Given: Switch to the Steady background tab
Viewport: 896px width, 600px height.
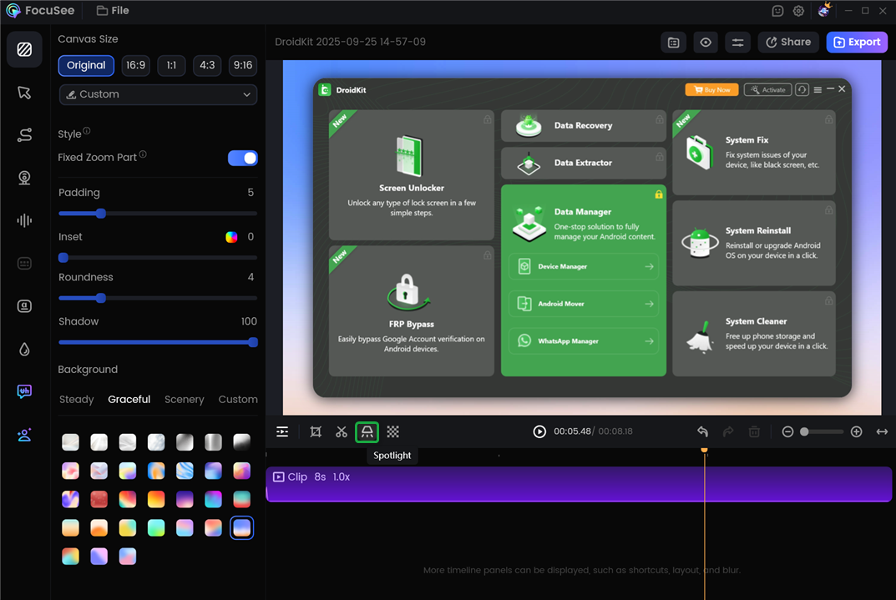Looking at the screenshot, I should 76,399.
